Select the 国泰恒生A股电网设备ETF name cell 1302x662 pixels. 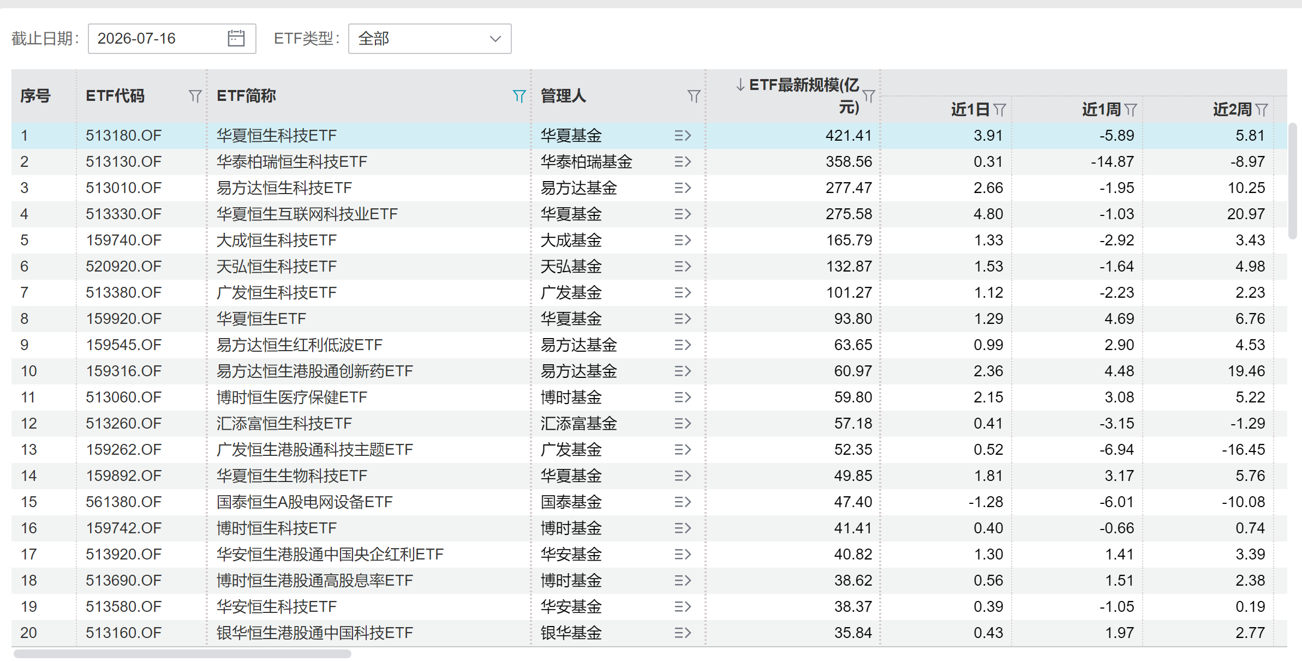click(x=304, y=502)
